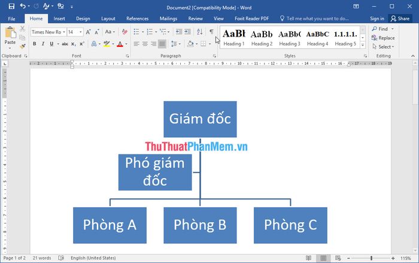
Task: Activate the Format Painter brush
Action: point(23,46)
